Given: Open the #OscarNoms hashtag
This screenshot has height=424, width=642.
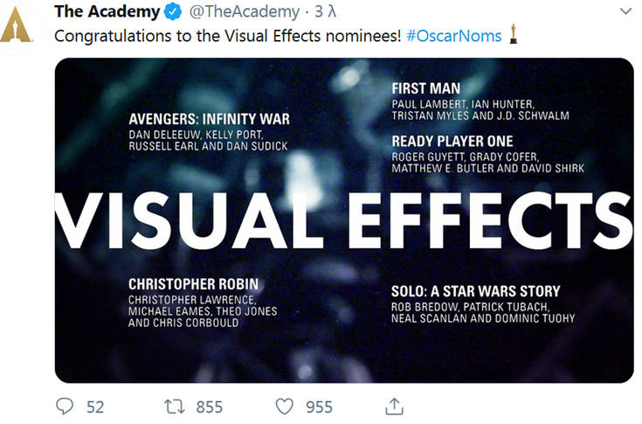Looking at the screenshot, I should tap(454, 36).
